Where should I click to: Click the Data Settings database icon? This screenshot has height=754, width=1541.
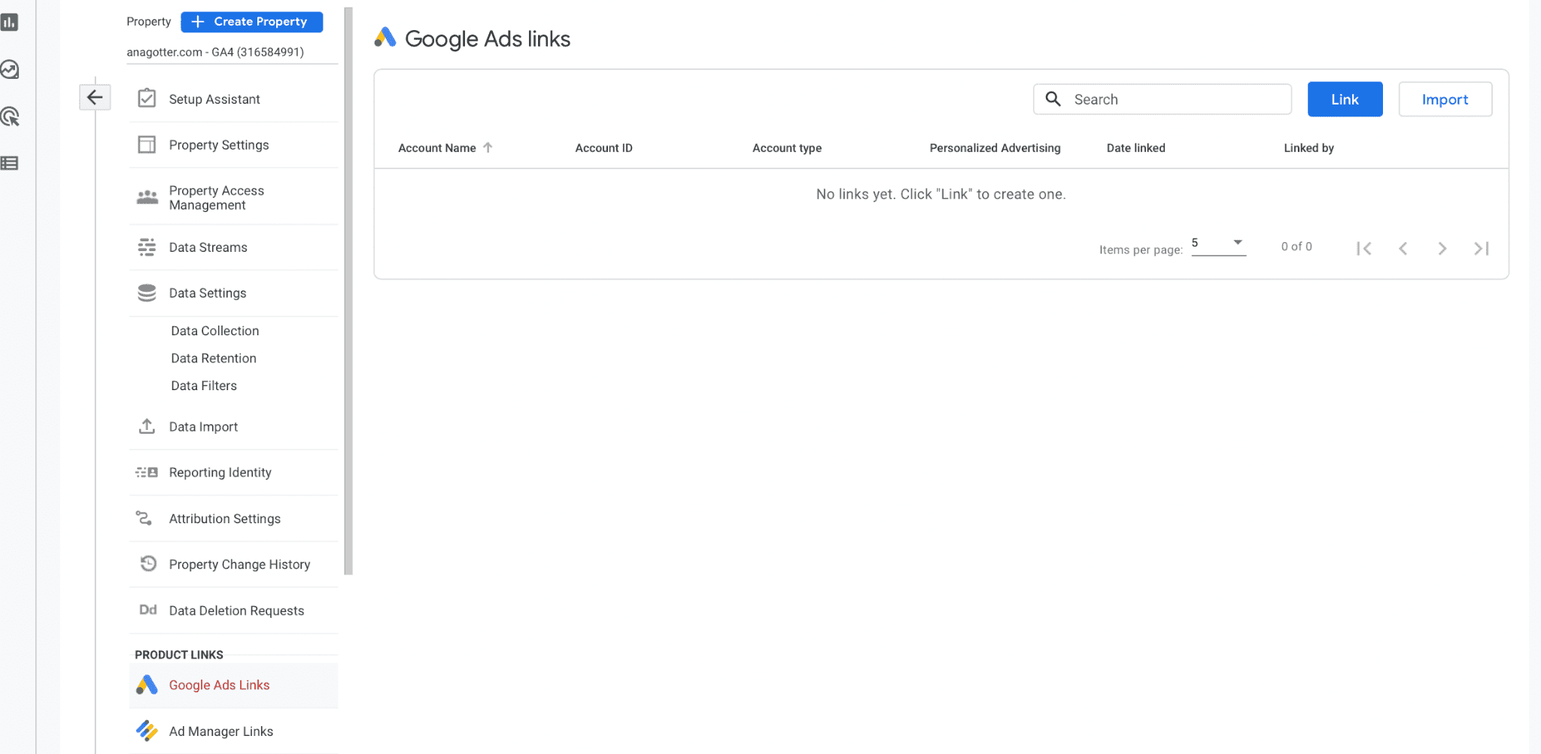pos(147,292)
